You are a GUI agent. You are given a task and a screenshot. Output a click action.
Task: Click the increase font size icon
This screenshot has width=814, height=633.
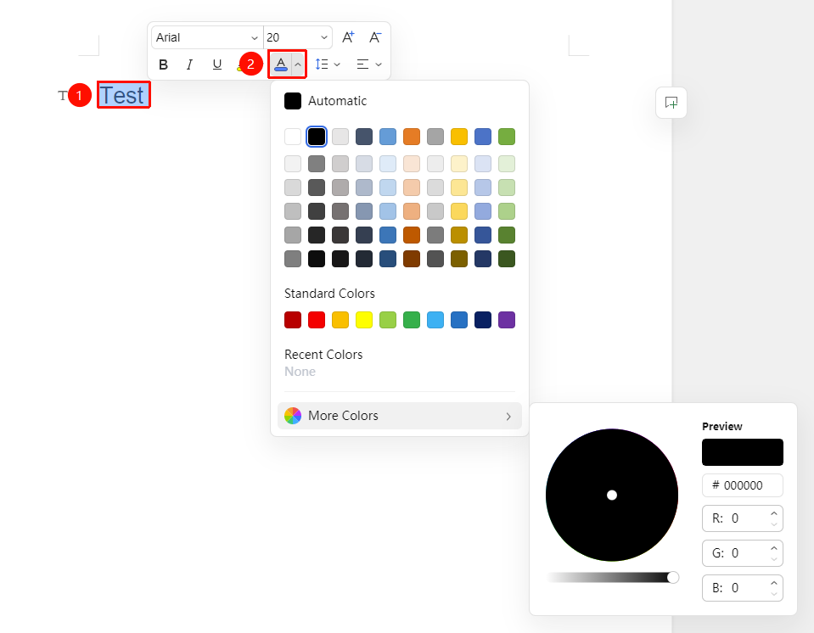tap(348, 37)
